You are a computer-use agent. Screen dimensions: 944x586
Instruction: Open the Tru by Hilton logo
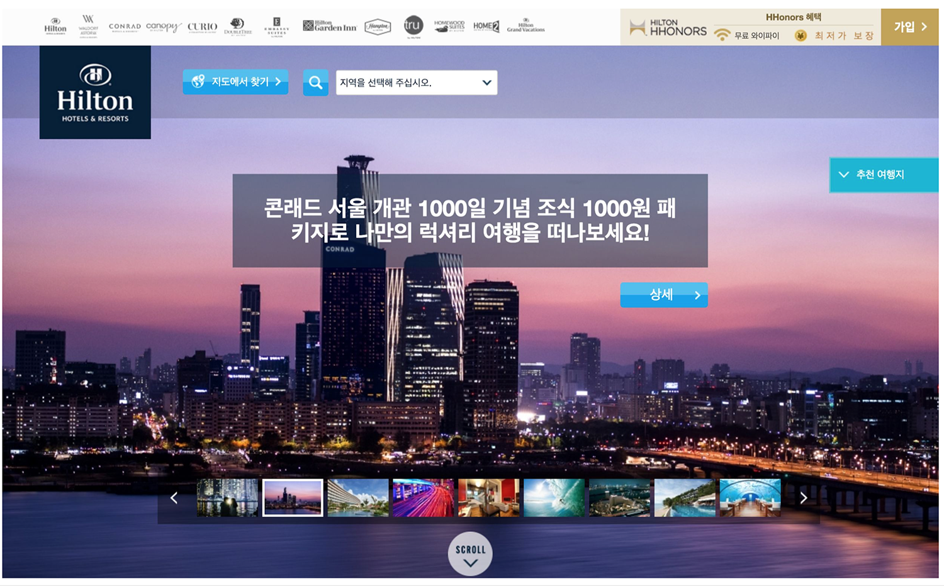(413, 26)
